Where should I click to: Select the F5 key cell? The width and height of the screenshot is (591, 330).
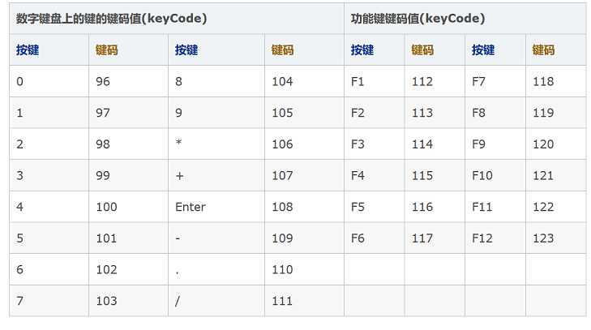click(x=358, y=207)
